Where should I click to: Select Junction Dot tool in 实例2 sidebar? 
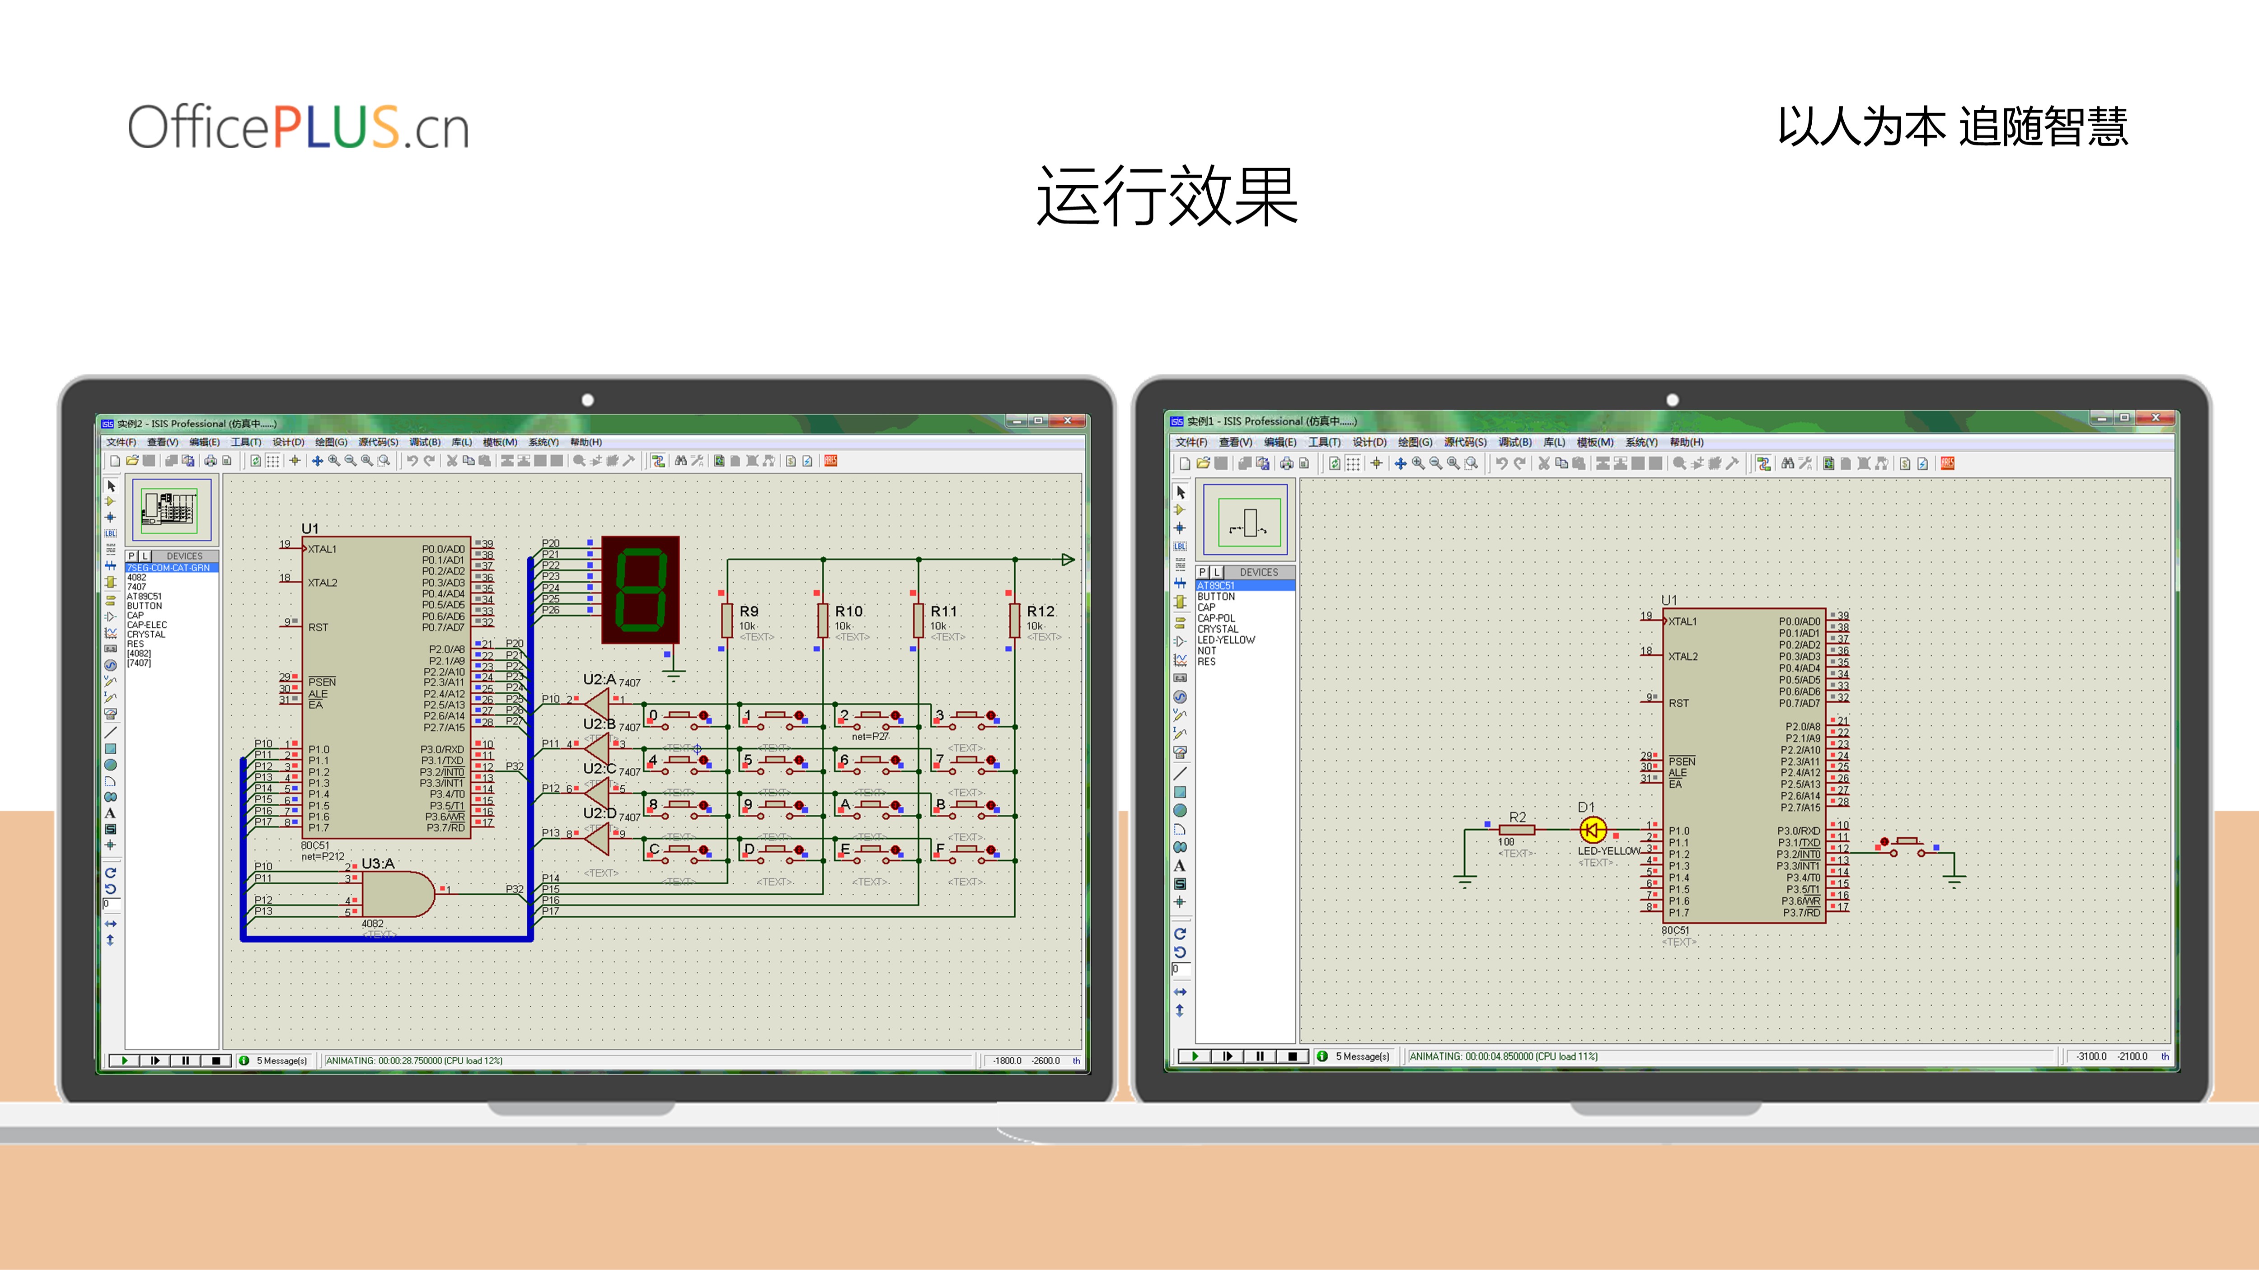111,517
